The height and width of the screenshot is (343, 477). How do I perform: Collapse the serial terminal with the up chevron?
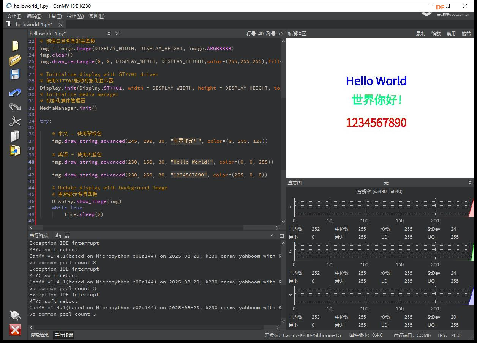click(272, 235)
